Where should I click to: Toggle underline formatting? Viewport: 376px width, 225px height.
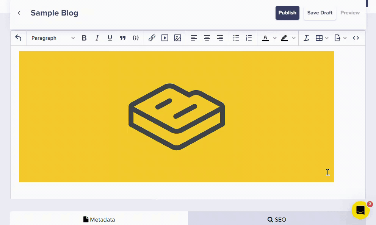(x=110, y=38)
